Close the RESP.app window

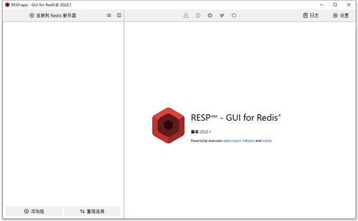click(348, 5)
